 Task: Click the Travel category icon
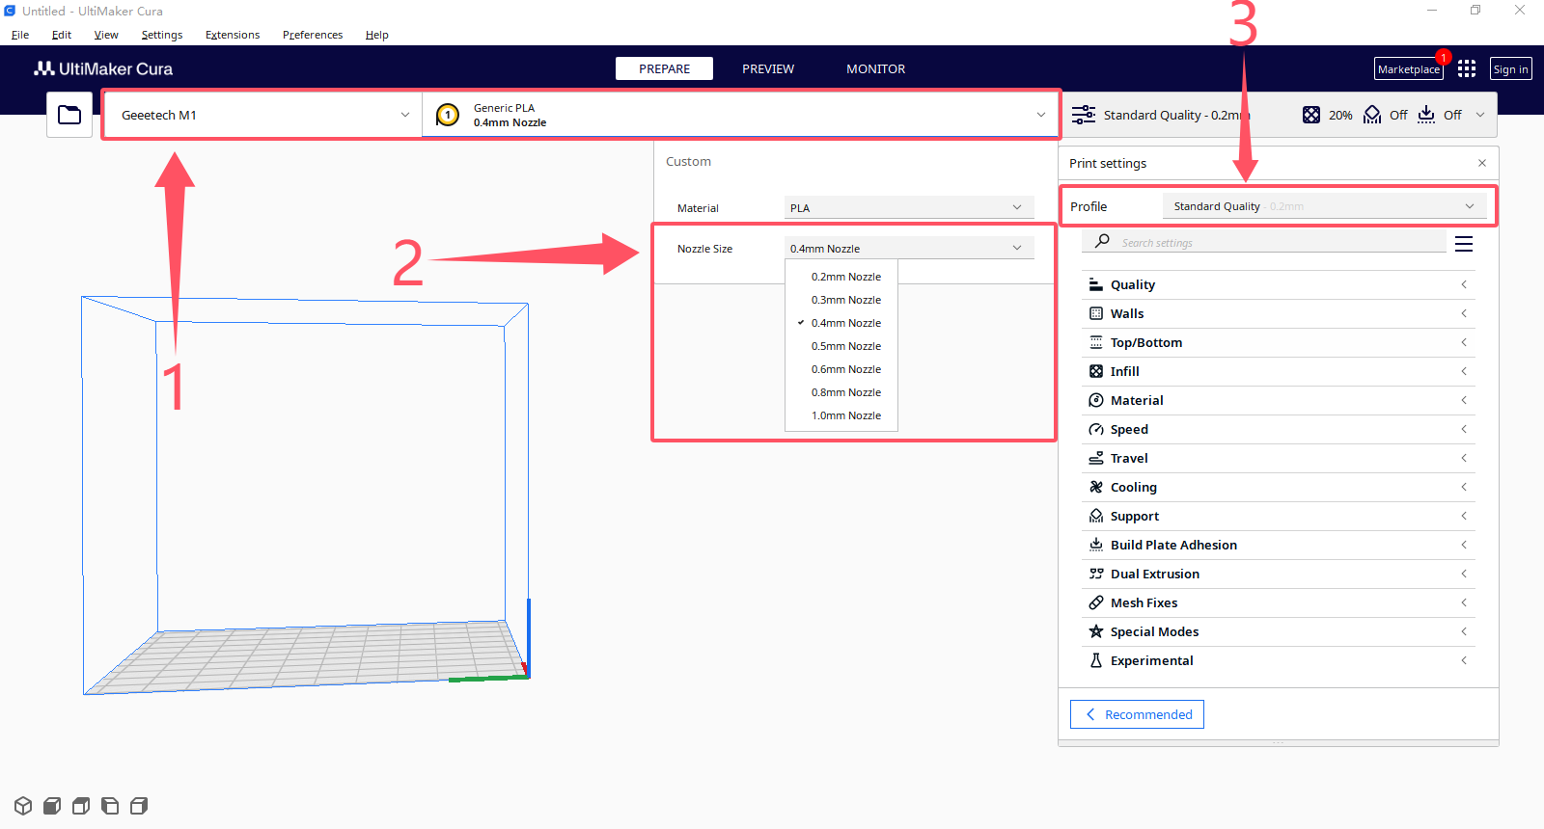(1096, 458)
